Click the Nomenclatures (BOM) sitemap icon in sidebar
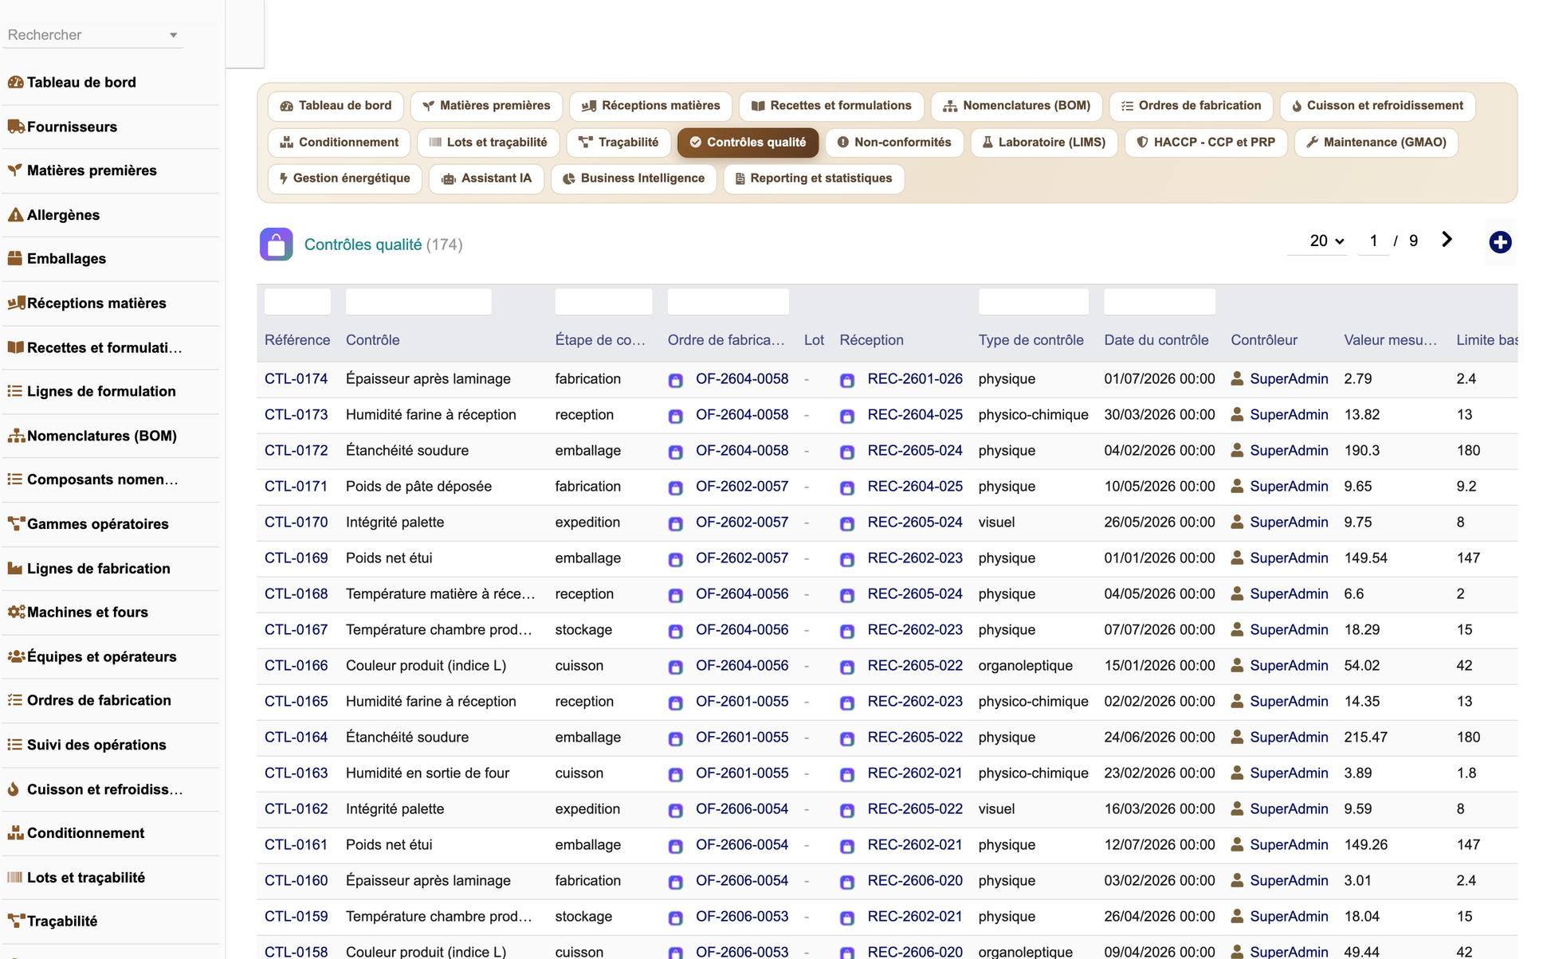Image resolution: width=1551 pixels, height=959 pixels. pyautogui.click(x=15, y=436)
